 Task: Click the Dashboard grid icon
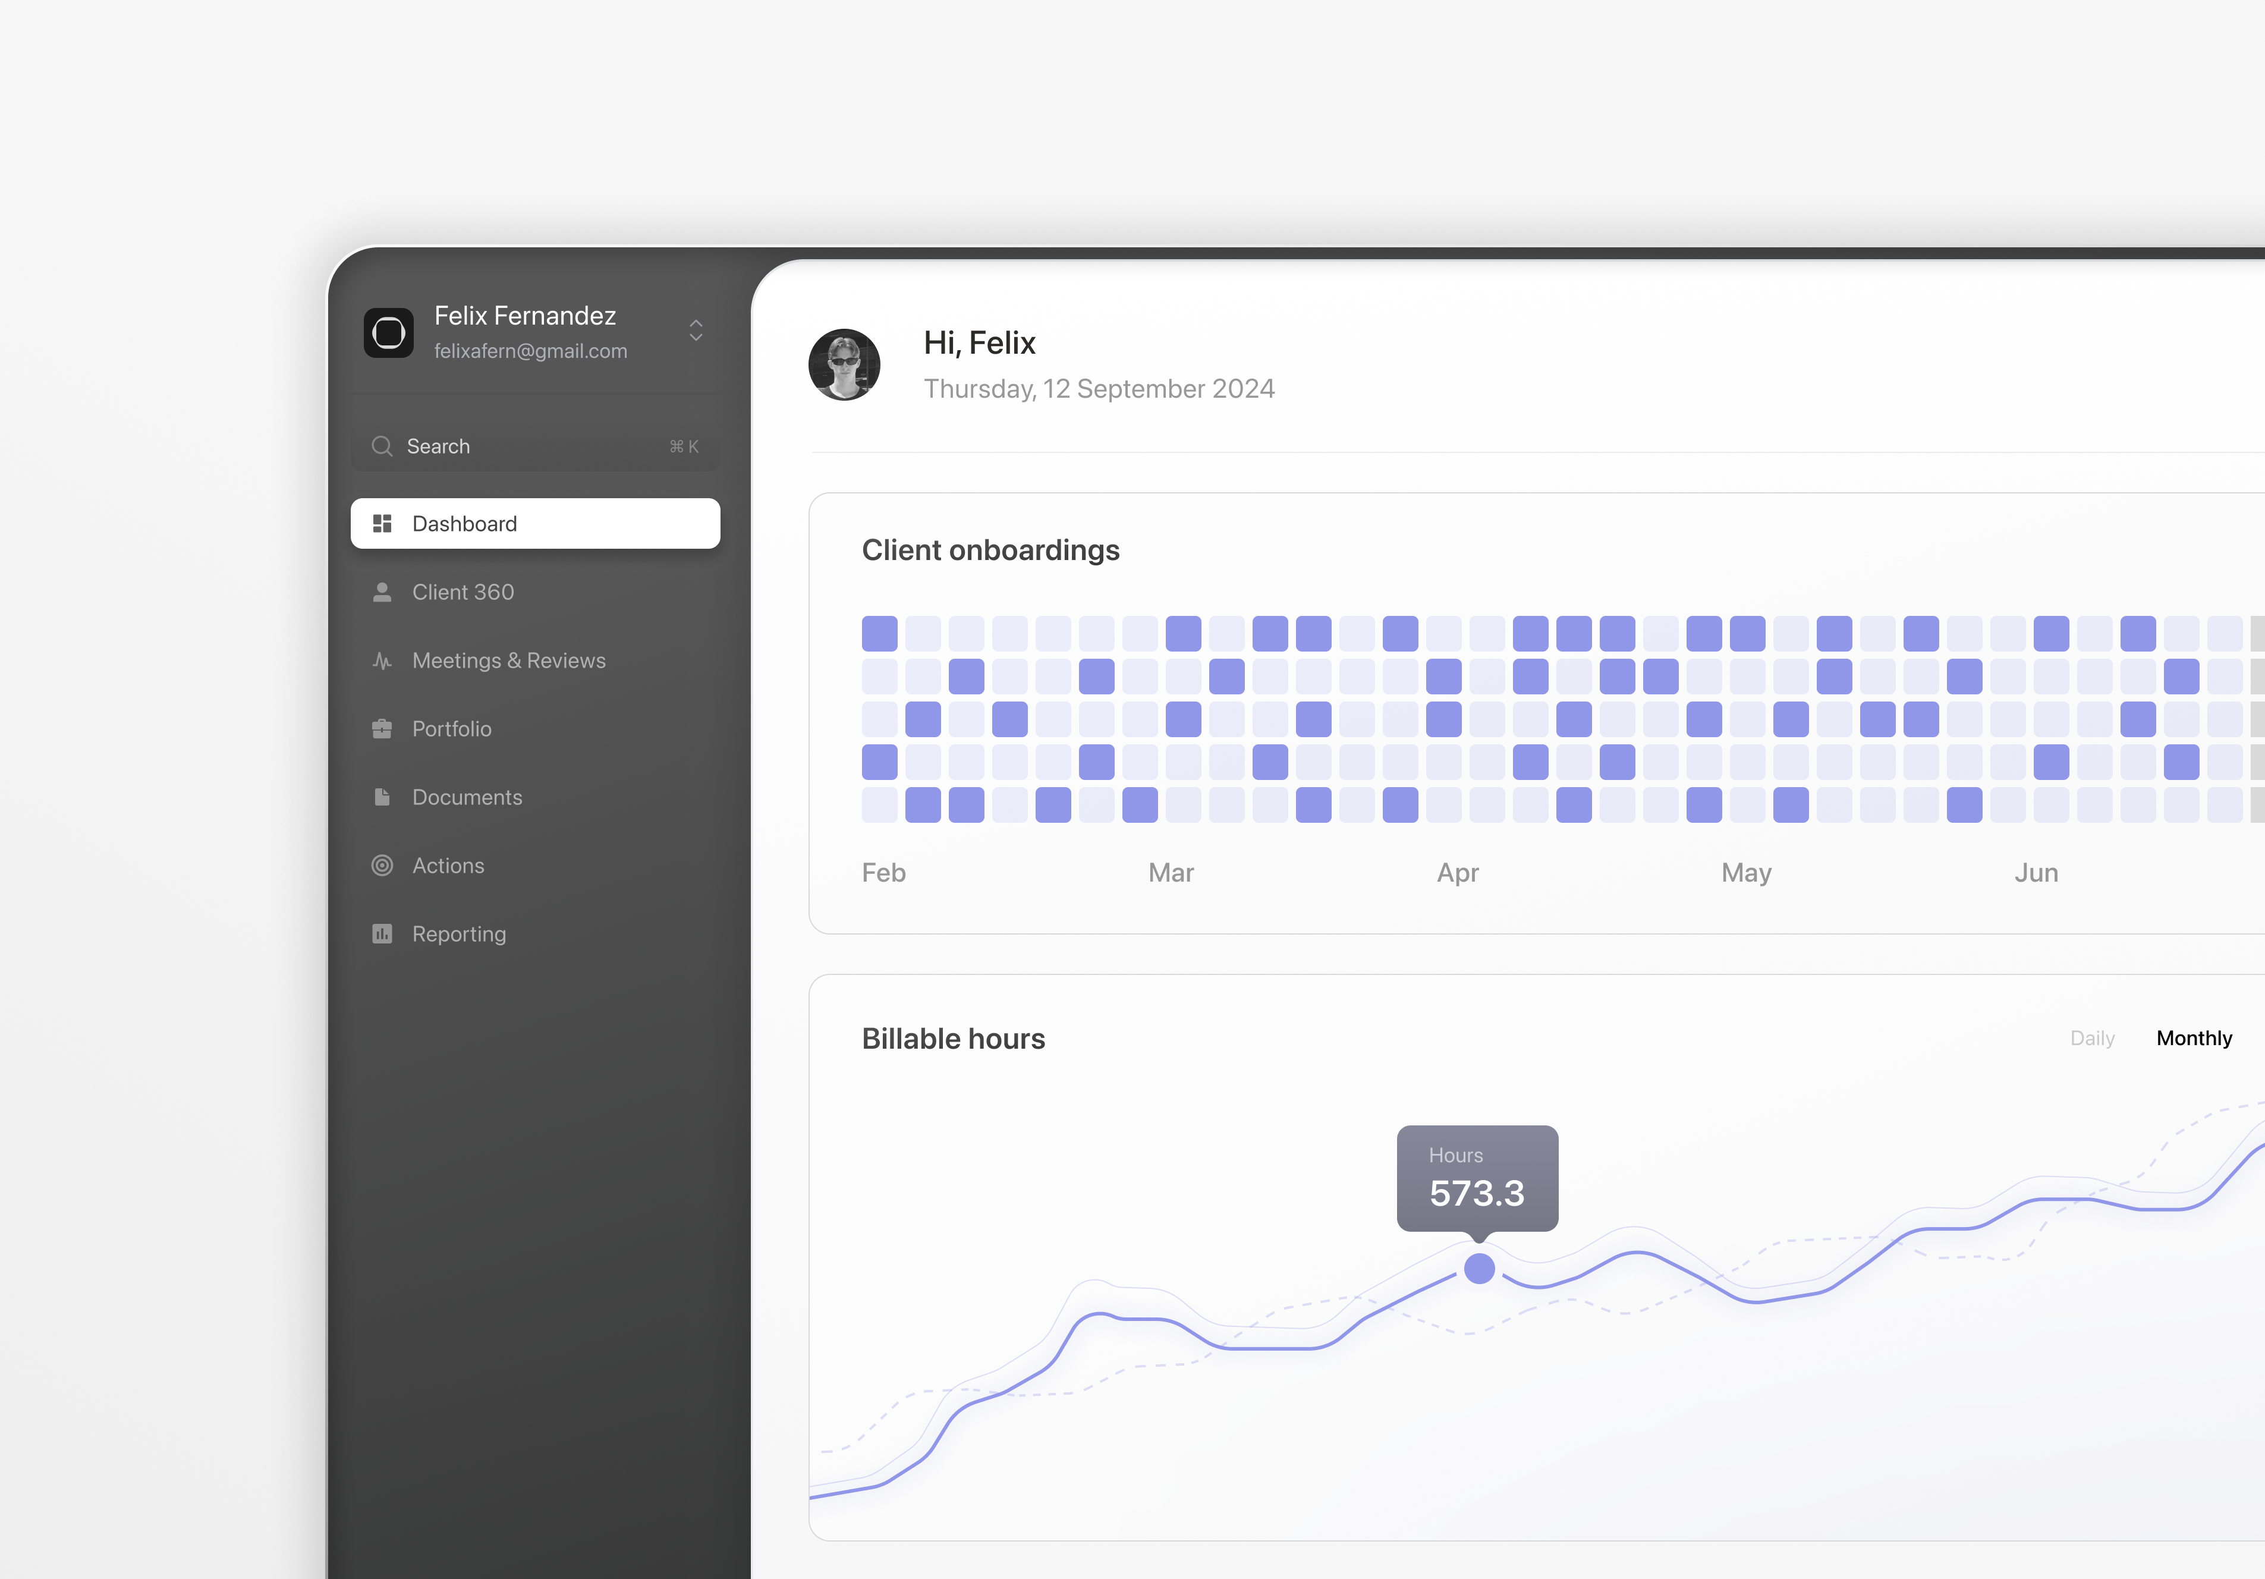click(x=382, y=524)
